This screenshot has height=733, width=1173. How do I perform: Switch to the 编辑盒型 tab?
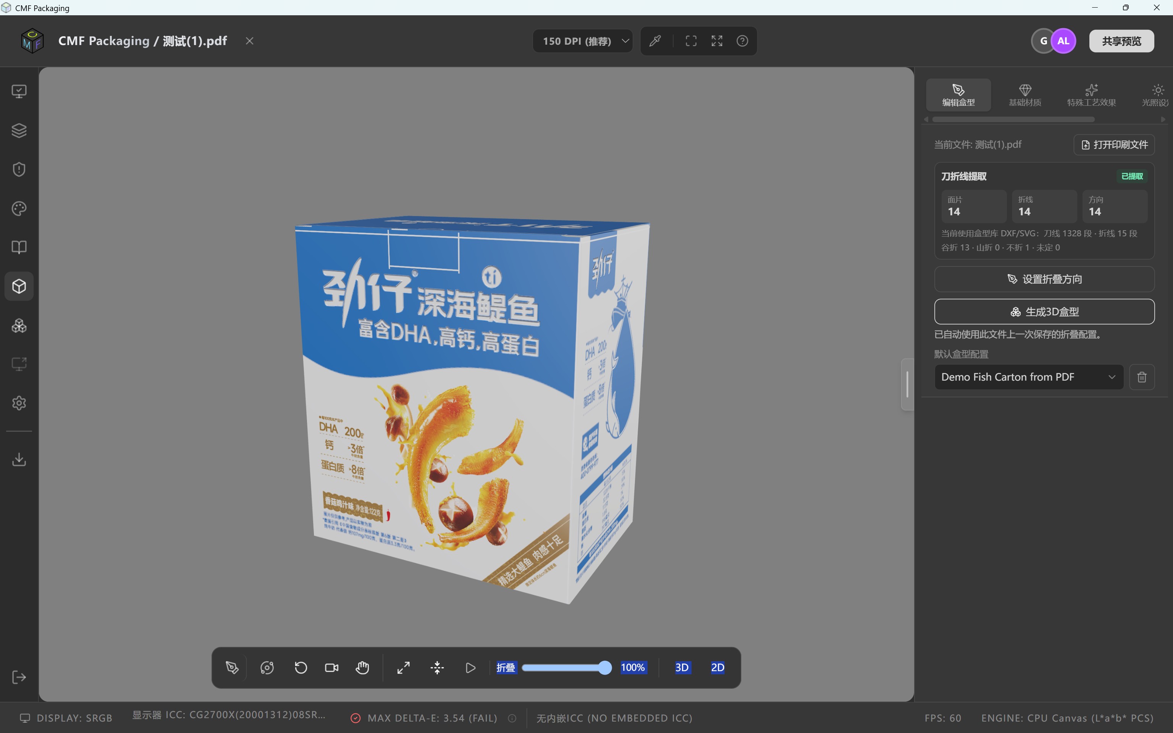pyautogui.click(x=958, y=95)
